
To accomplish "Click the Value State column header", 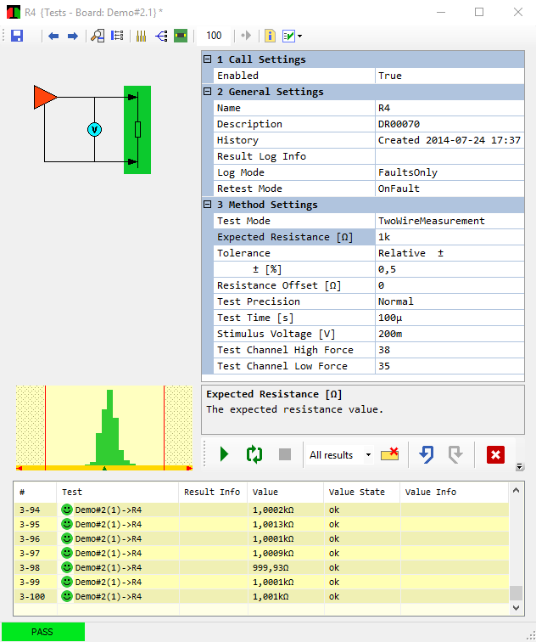I will pyautogui.click(x=362, y=493).
